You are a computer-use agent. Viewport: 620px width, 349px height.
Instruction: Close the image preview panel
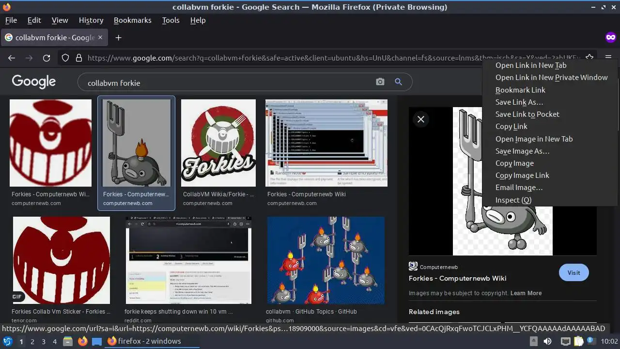pyautogui.click(x=421, y=119)
